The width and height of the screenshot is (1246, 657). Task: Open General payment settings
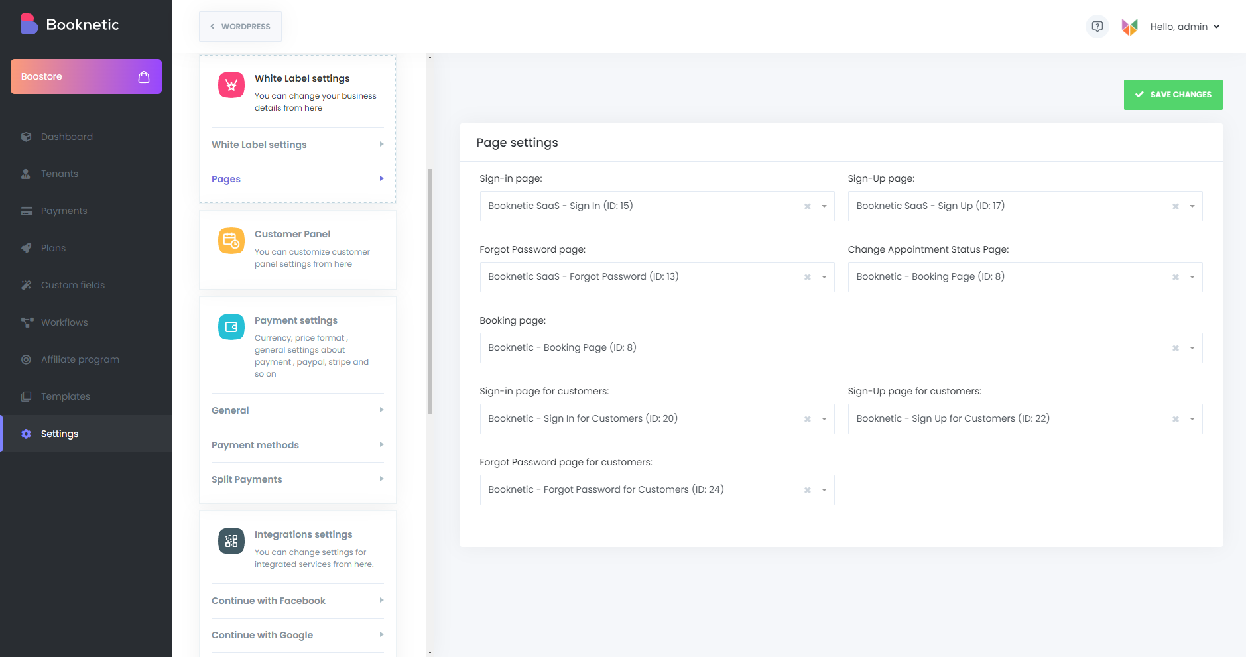tap(298, 410)
